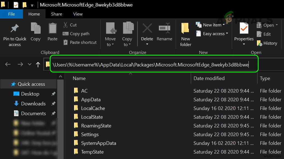Click the History icon in Open group
Screen dimensions: 284x159
pyautogui.click(x=260, y=43)
